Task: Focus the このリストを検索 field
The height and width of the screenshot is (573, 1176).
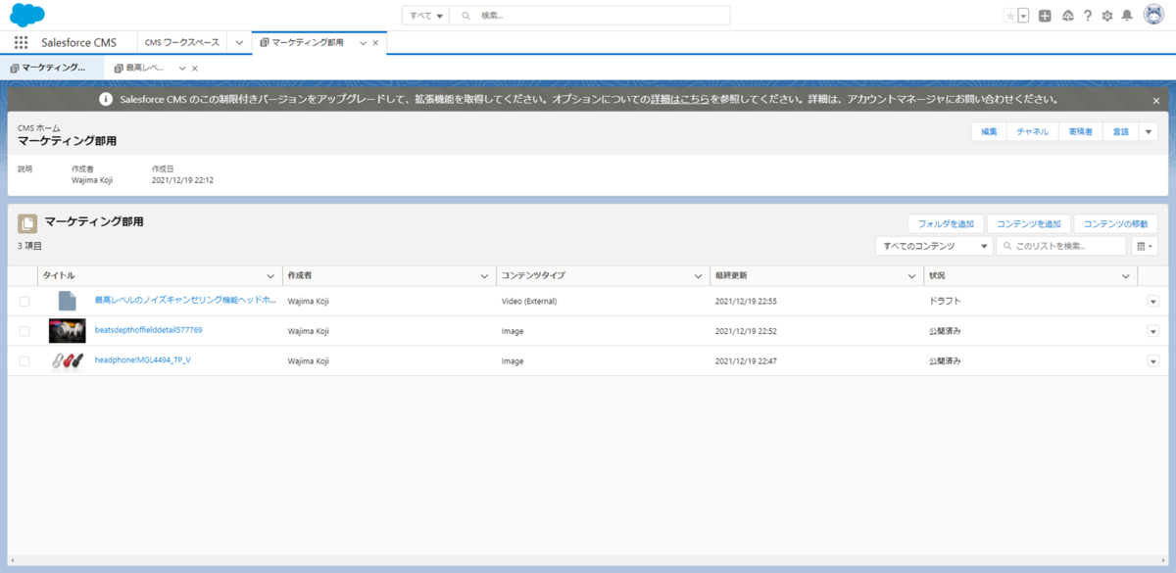Action: (1061, 246)
